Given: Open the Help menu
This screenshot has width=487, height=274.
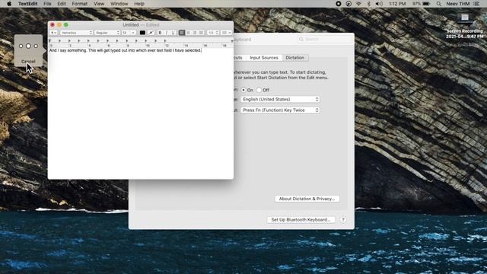Looking at the screenshot, I should 139,4.
